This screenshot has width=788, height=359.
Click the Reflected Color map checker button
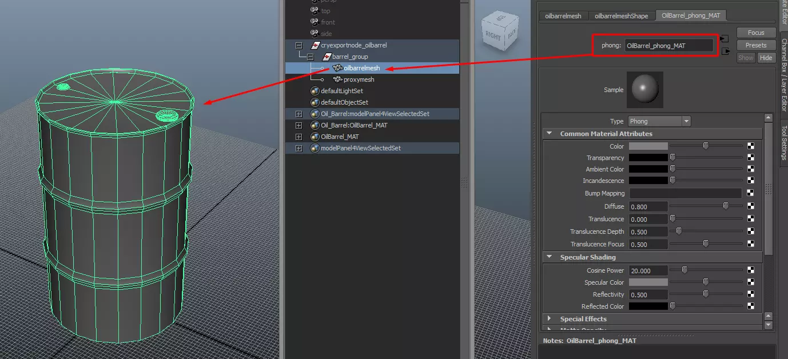pos(750,306)
